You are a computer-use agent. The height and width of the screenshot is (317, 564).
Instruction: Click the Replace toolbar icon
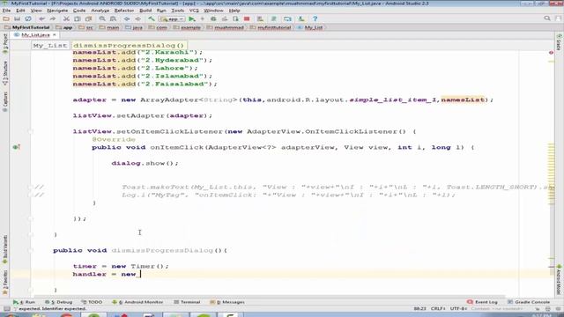pos(114,18)
